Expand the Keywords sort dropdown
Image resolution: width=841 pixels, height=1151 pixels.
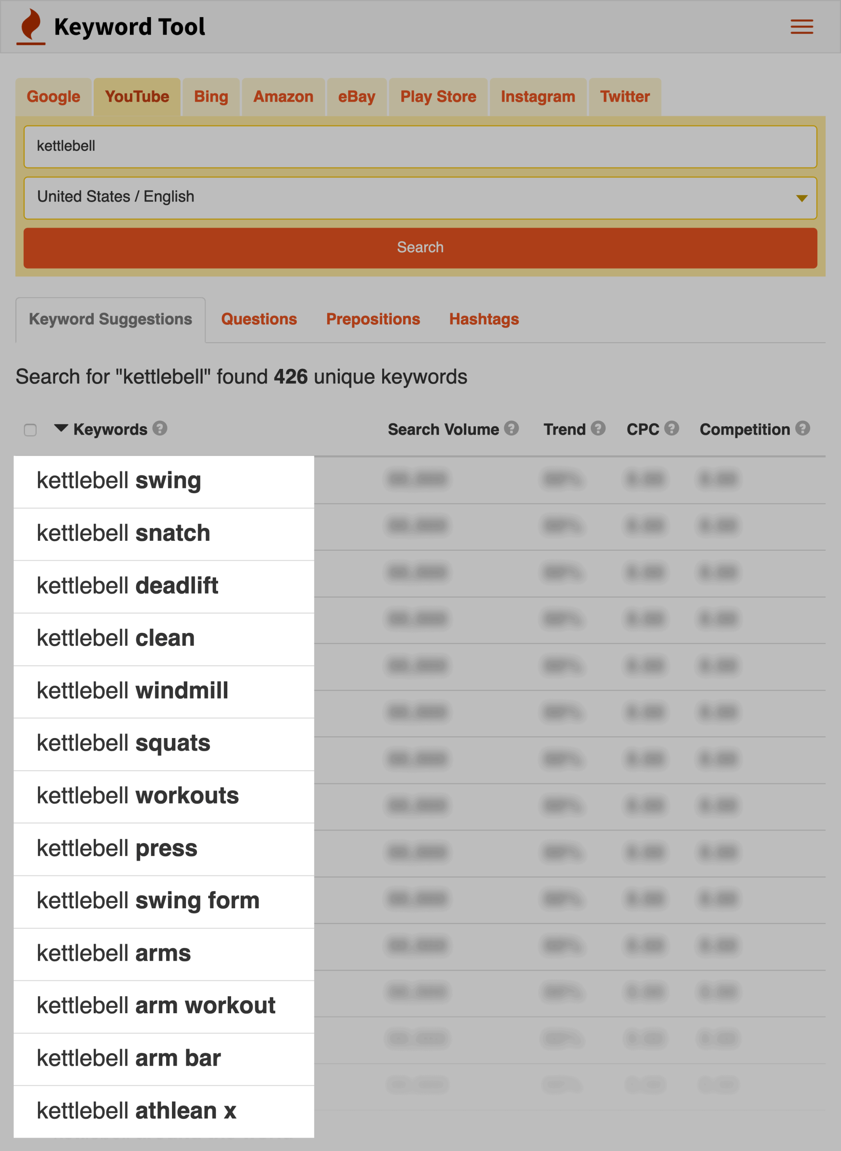pos(61,429)
